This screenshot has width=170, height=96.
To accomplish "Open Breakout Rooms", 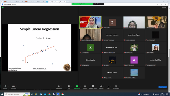I will (x=93, y=87).
